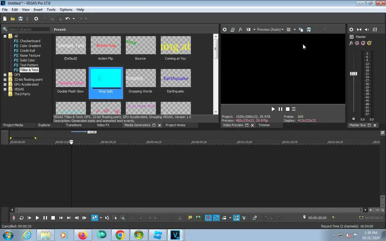Expand the VEGAS folder
Screen dimensions: 386x241
point(5,89)
